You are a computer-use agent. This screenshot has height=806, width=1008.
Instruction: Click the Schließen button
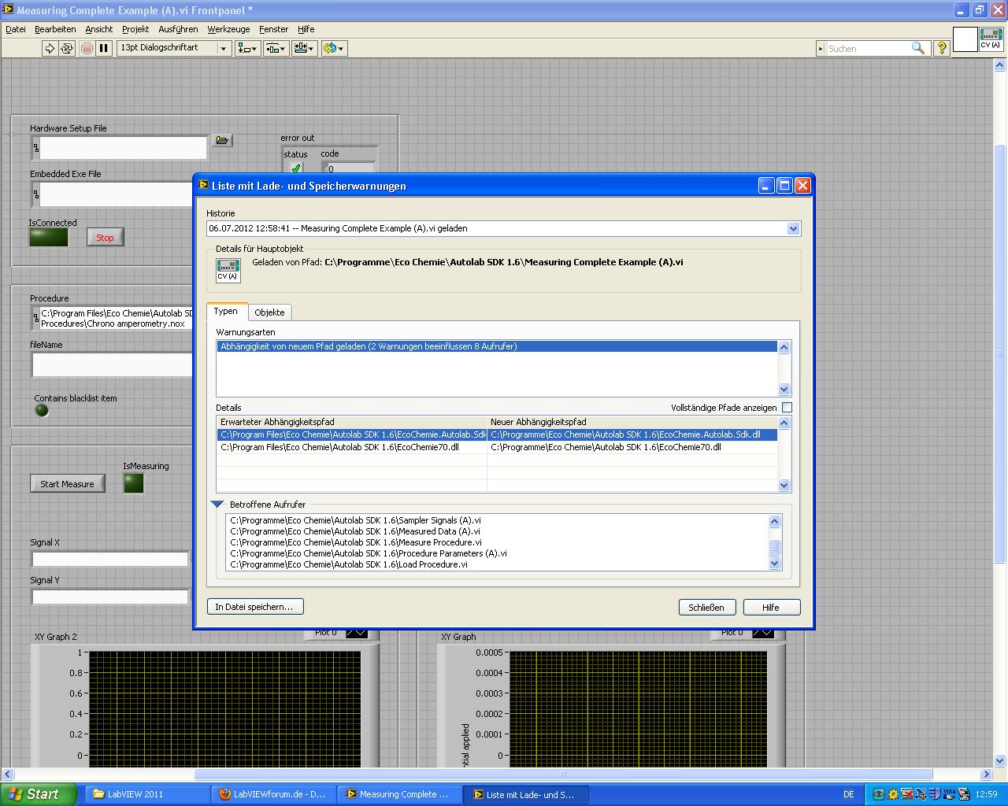[706, 608]
